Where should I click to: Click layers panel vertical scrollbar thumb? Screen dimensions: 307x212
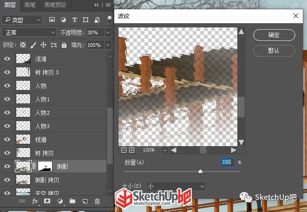click(110, 136)
